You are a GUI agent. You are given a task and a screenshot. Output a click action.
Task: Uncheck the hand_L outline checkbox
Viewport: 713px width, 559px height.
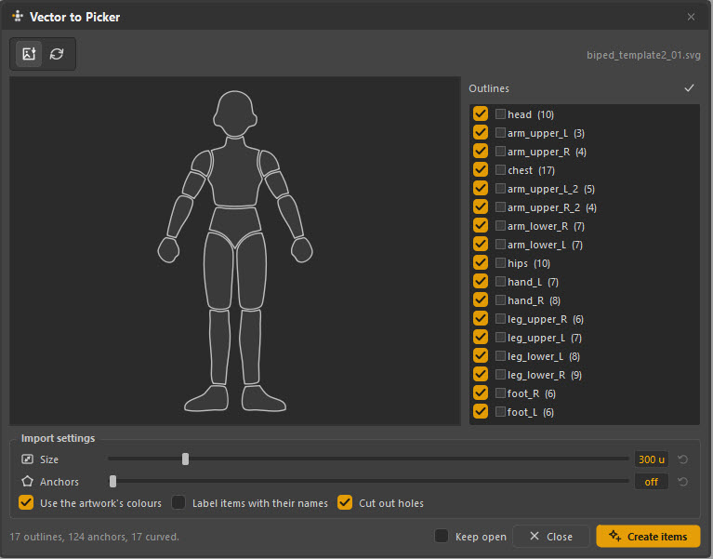pyautogui.click(x=481, y=282)
